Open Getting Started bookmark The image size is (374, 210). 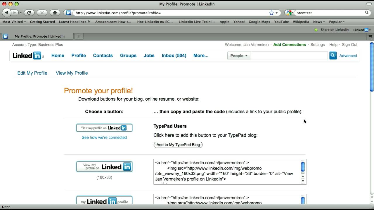point(42,22)
